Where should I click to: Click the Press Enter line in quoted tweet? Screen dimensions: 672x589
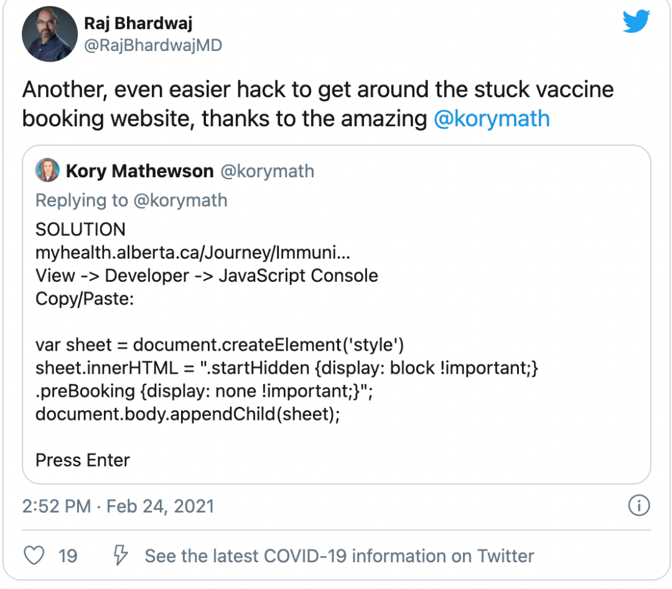click(83, 460)
